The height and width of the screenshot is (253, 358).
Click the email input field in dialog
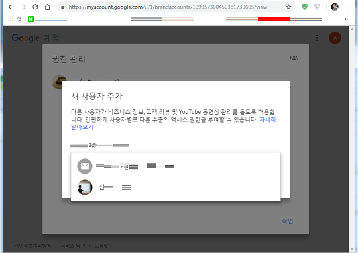pos(176,145)
